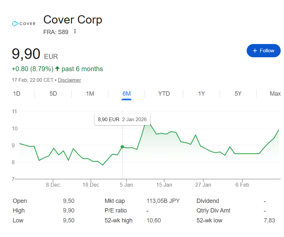This screenshot has height=237, width=284.
Task: Click the 6 Feb axis label
Action: 242,185
